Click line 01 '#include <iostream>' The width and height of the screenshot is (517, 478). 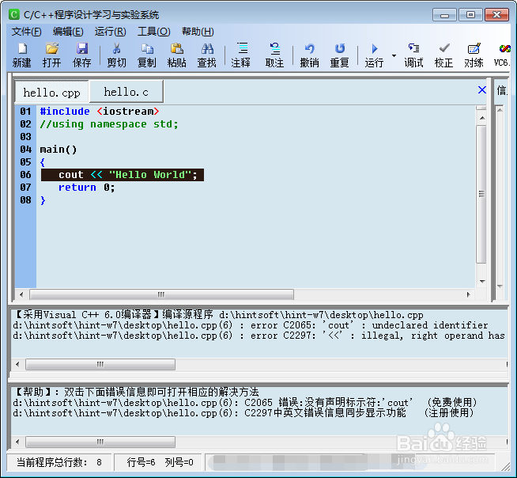click(x=100, y=112)
